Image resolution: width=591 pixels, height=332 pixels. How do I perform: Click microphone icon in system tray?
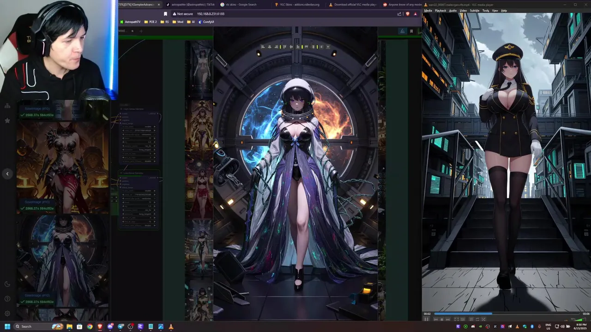tap(539, 326)
